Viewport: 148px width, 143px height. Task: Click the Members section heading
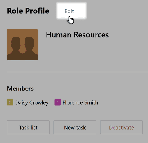tap(20, 88)
